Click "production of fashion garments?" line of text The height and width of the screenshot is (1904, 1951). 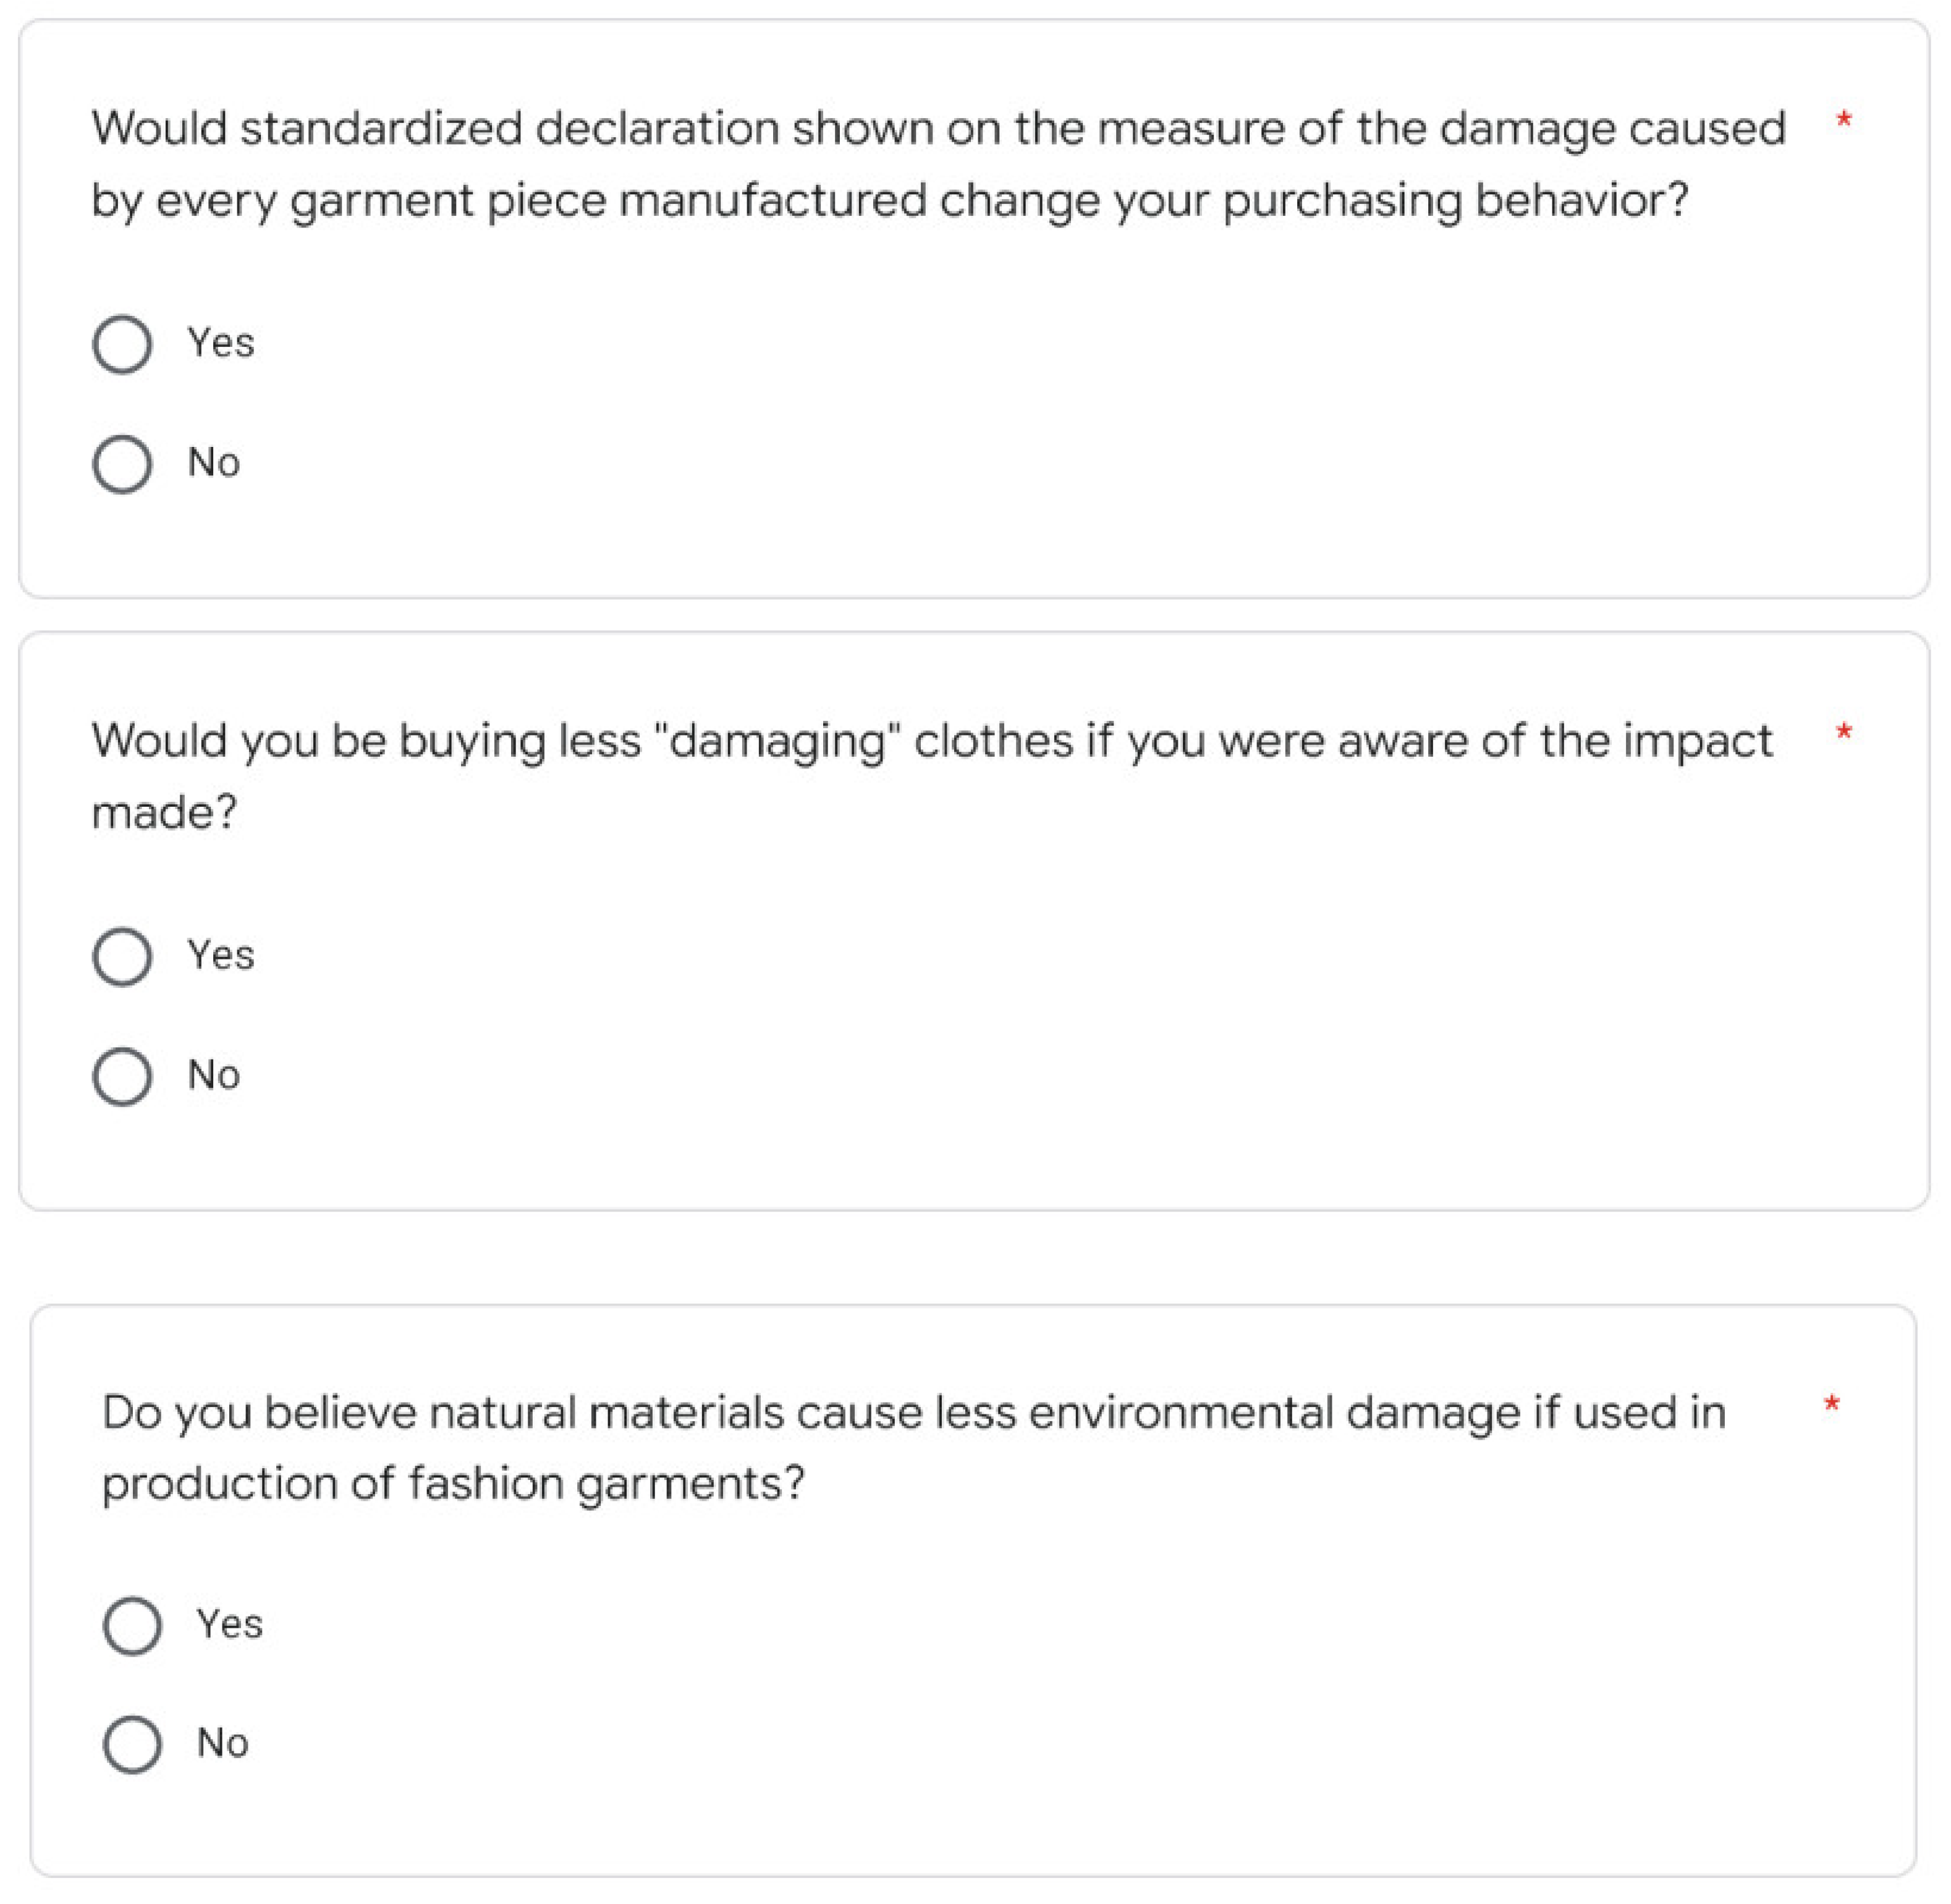(x=453, y=1483)
